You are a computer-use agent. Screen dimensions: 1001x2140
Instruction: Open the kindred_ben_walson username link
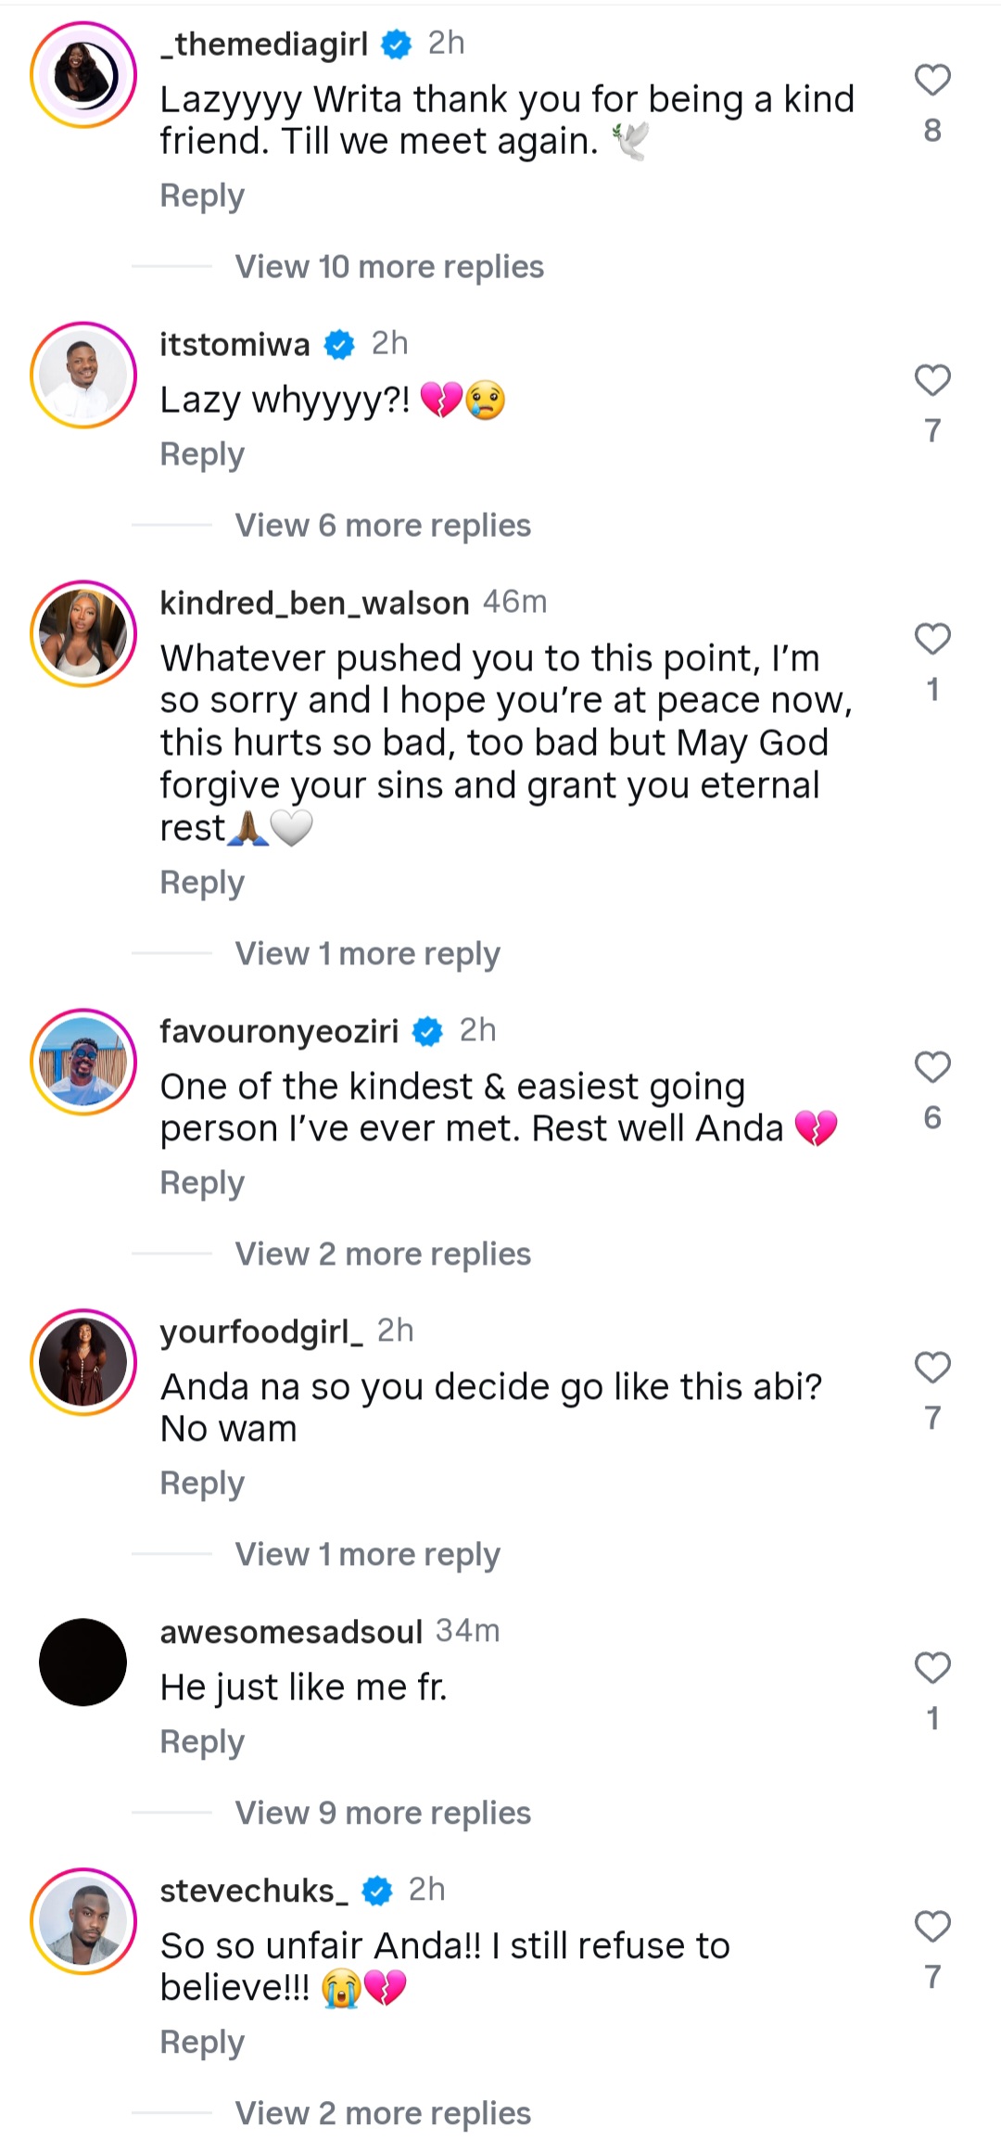[314, 603]
